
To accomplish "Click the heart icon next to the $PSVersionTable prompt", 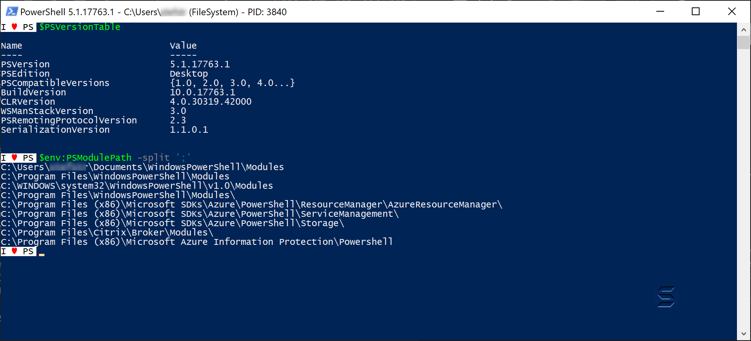I will (14, 27).
